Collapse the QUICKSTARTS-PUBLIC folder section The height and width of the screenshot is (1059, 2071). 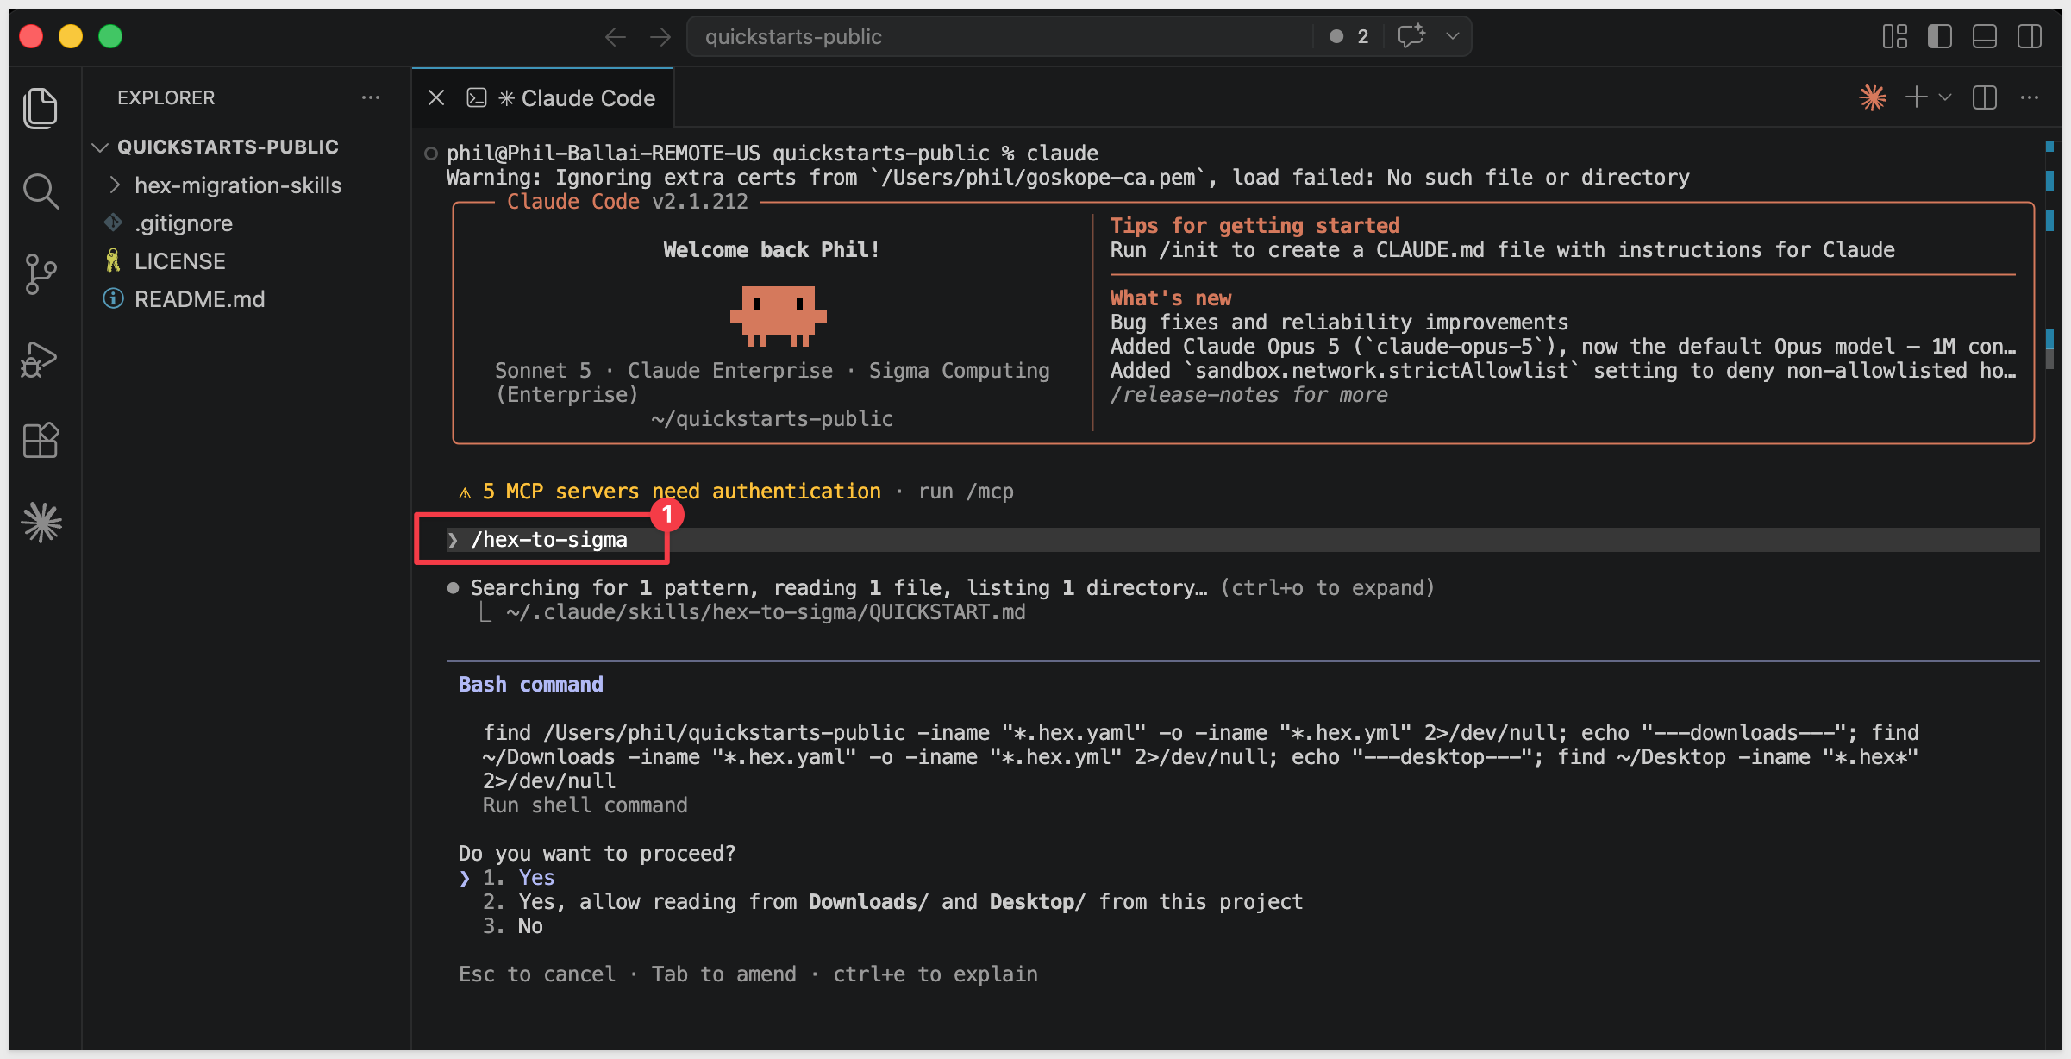click(228, 147)
